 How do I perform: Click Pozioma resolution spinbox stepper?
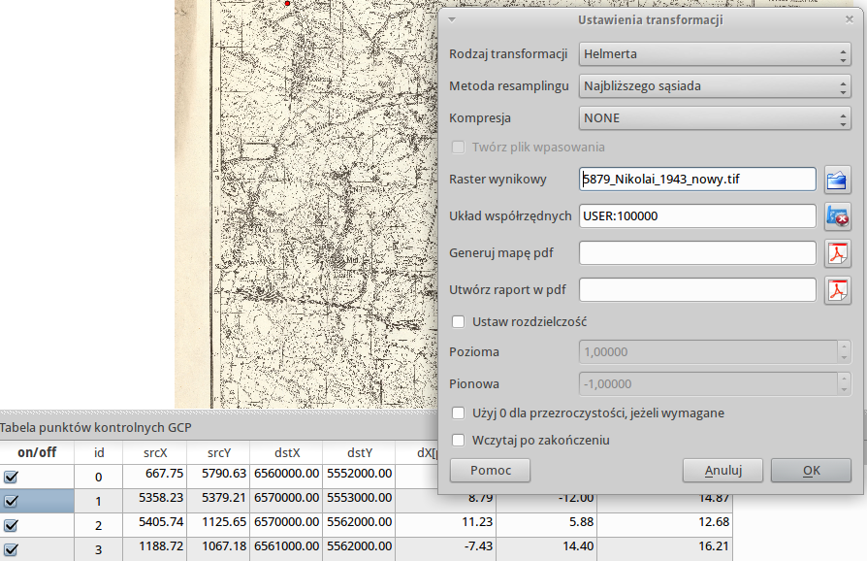tap(843, 352)
